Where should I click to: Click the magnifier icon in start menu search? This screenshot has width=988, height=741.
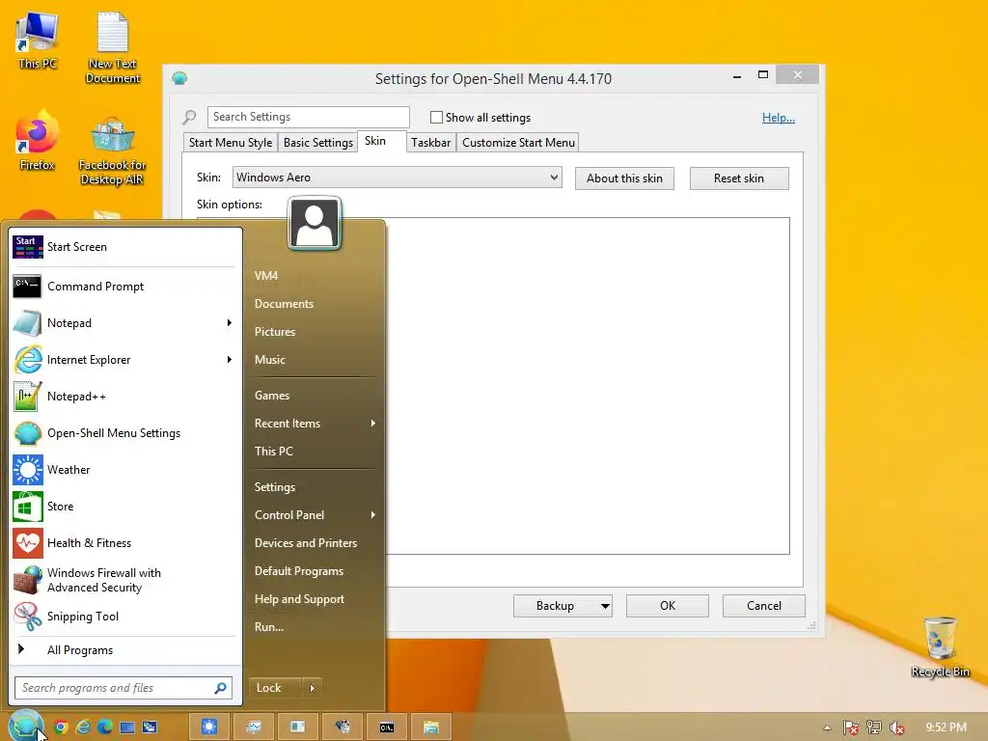221,688
